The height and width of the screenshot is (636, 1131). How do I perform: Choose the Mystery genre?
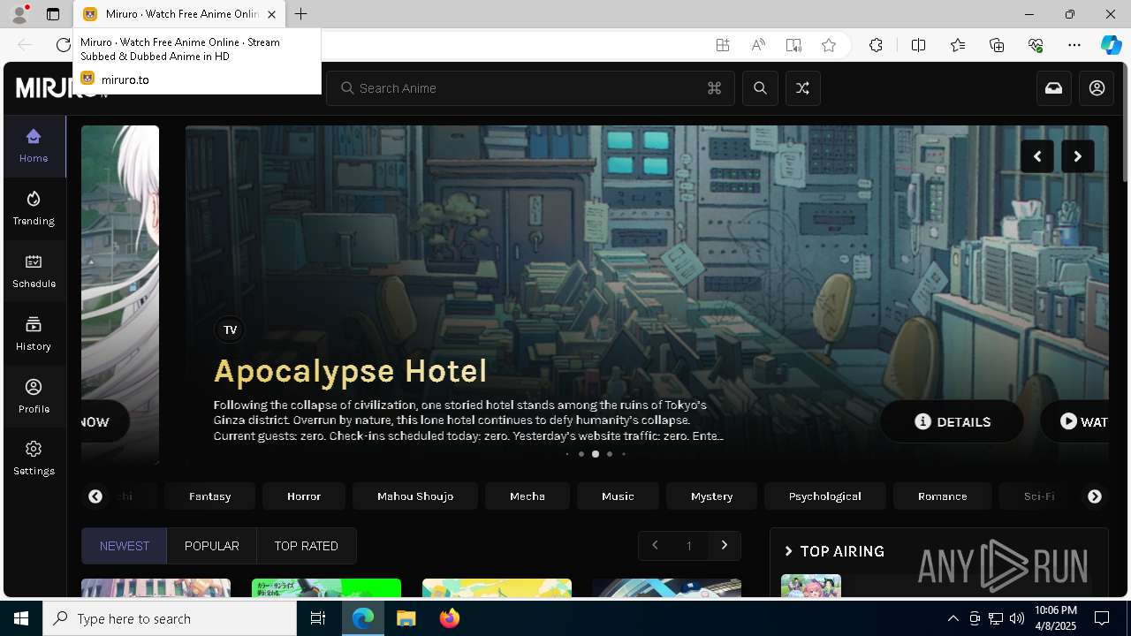click(712, 496)
